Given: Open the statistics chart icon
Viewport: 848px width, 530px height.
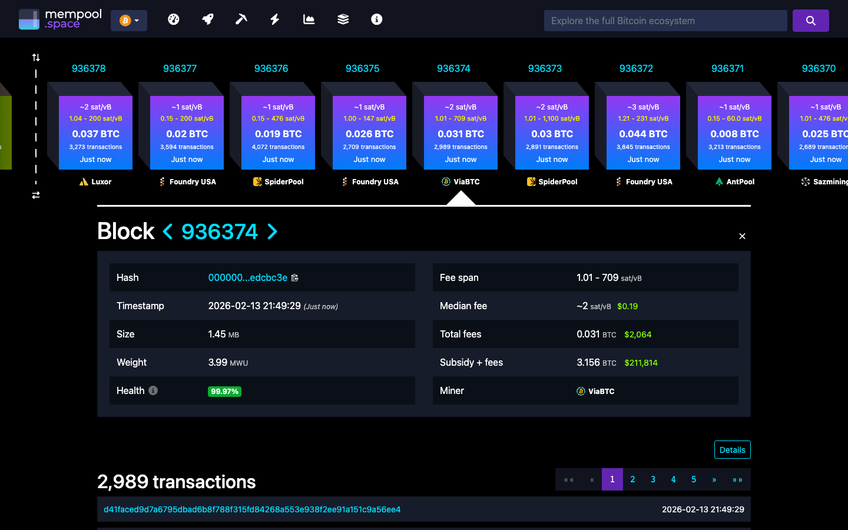Looking at the screenshot, I should coord(309,19).
